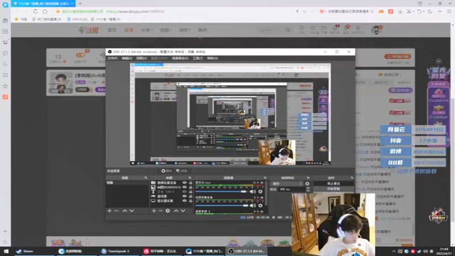
Task: Toggle visibility of QQ图片 image source
Action: click(184, 187)
